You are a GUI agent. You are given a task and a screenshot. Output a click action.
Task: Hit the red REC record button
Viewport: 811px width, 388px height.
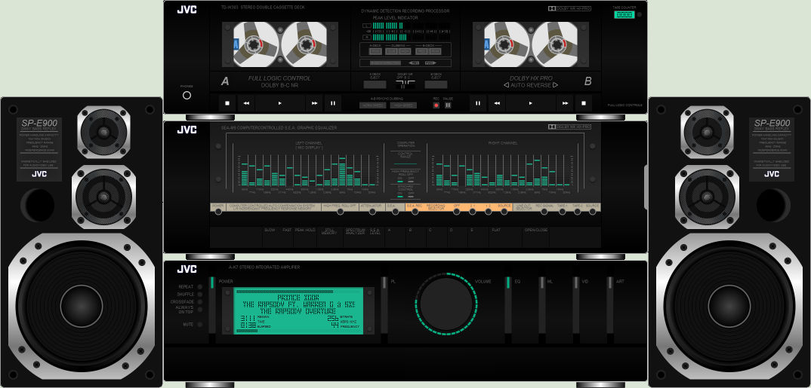[436, 105]
